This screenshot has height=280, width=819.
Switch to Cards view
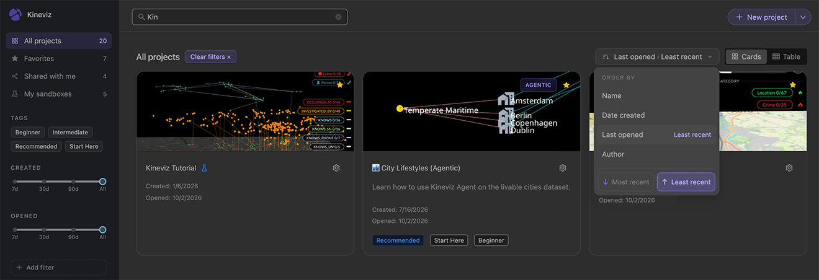coord(746,57)
